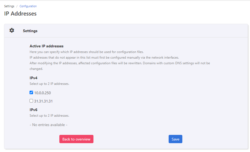Click the 10.0.0.250 address label text

42,93
